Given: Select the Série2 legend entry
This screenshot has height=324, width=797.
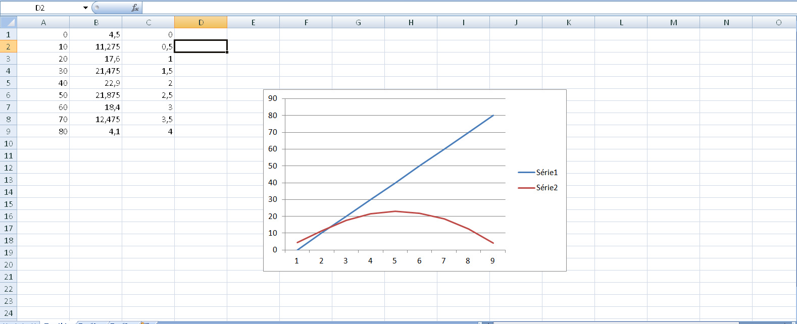Looking at the screenshot, I should click(546, 188).
